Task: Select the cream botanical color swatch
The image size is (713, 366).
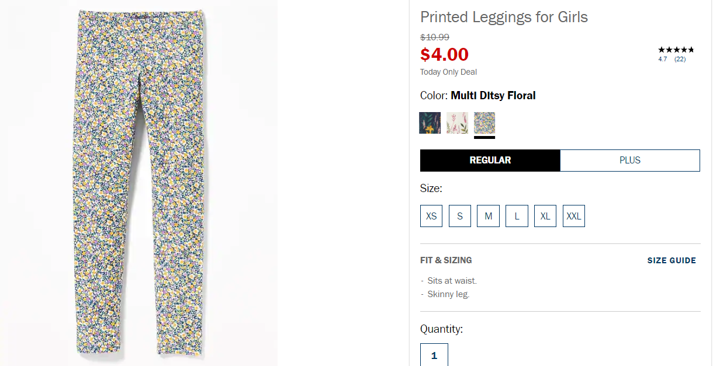Action: click(x=457, y=123)
